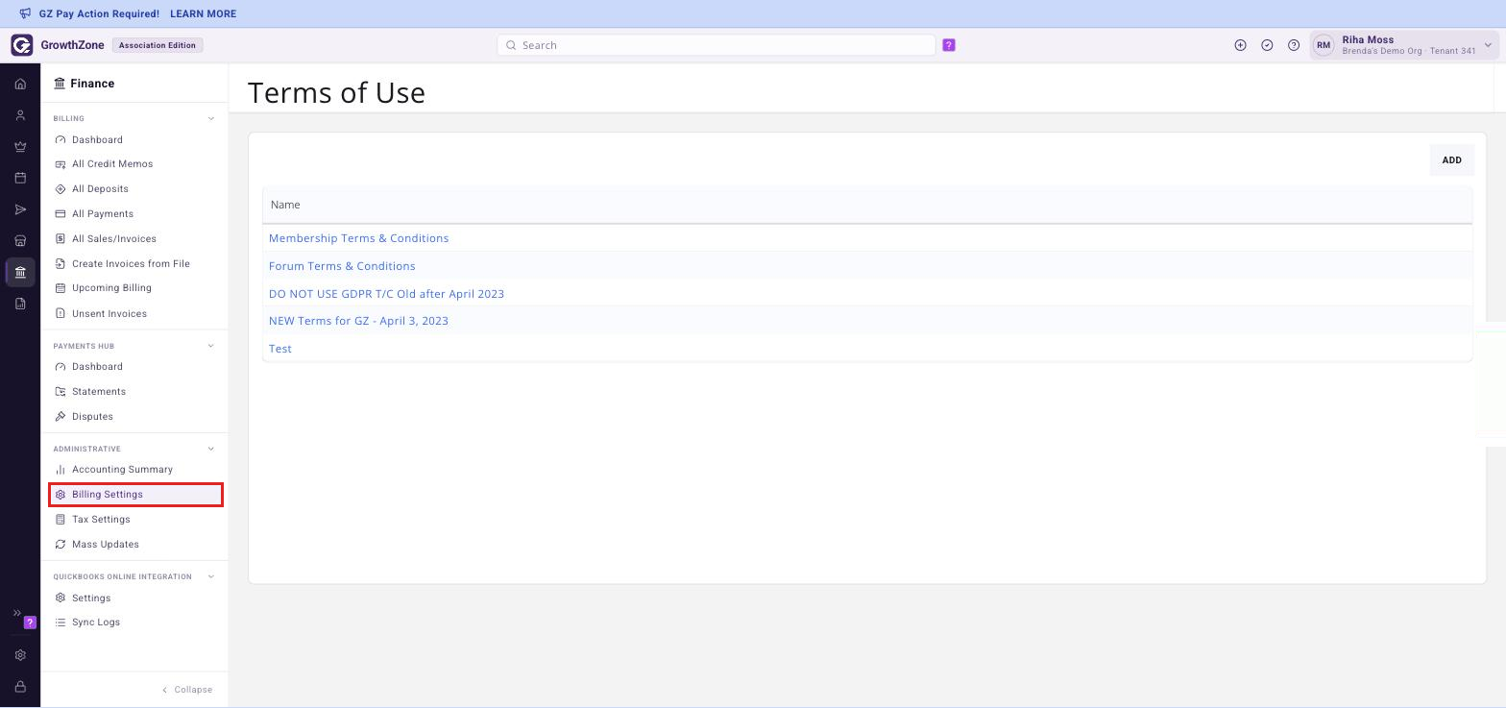Click the GrowthZone logo
The image size is (1506, 708).
(x=21, y=45)
